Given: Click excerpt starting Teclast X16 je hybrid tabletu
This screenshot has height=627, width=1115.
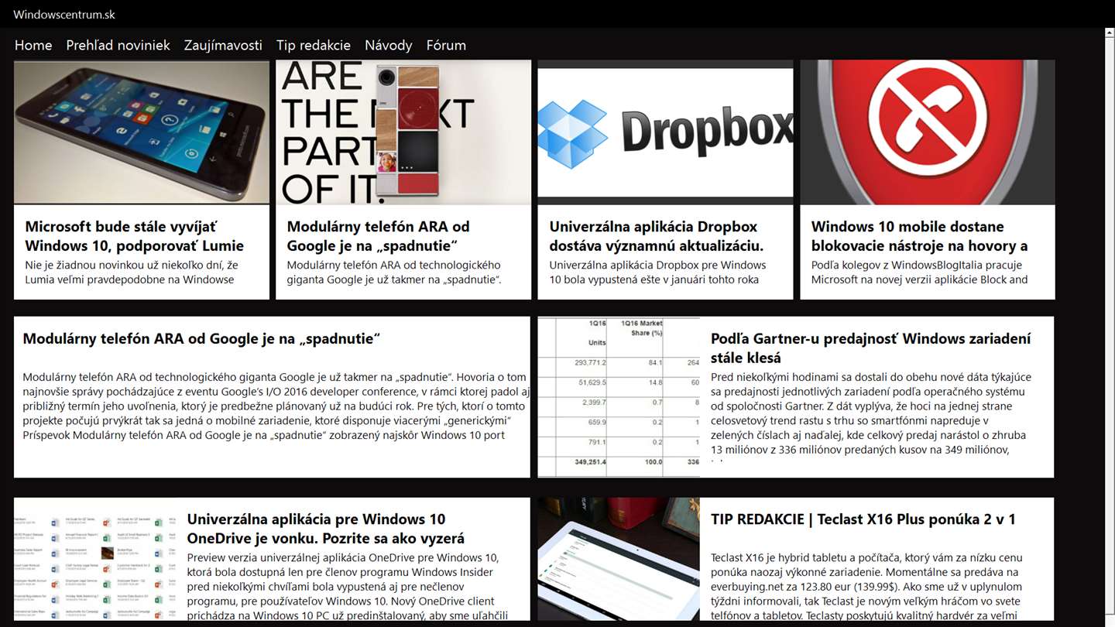Looking at the screenshot, I should (x=867, y=586).
